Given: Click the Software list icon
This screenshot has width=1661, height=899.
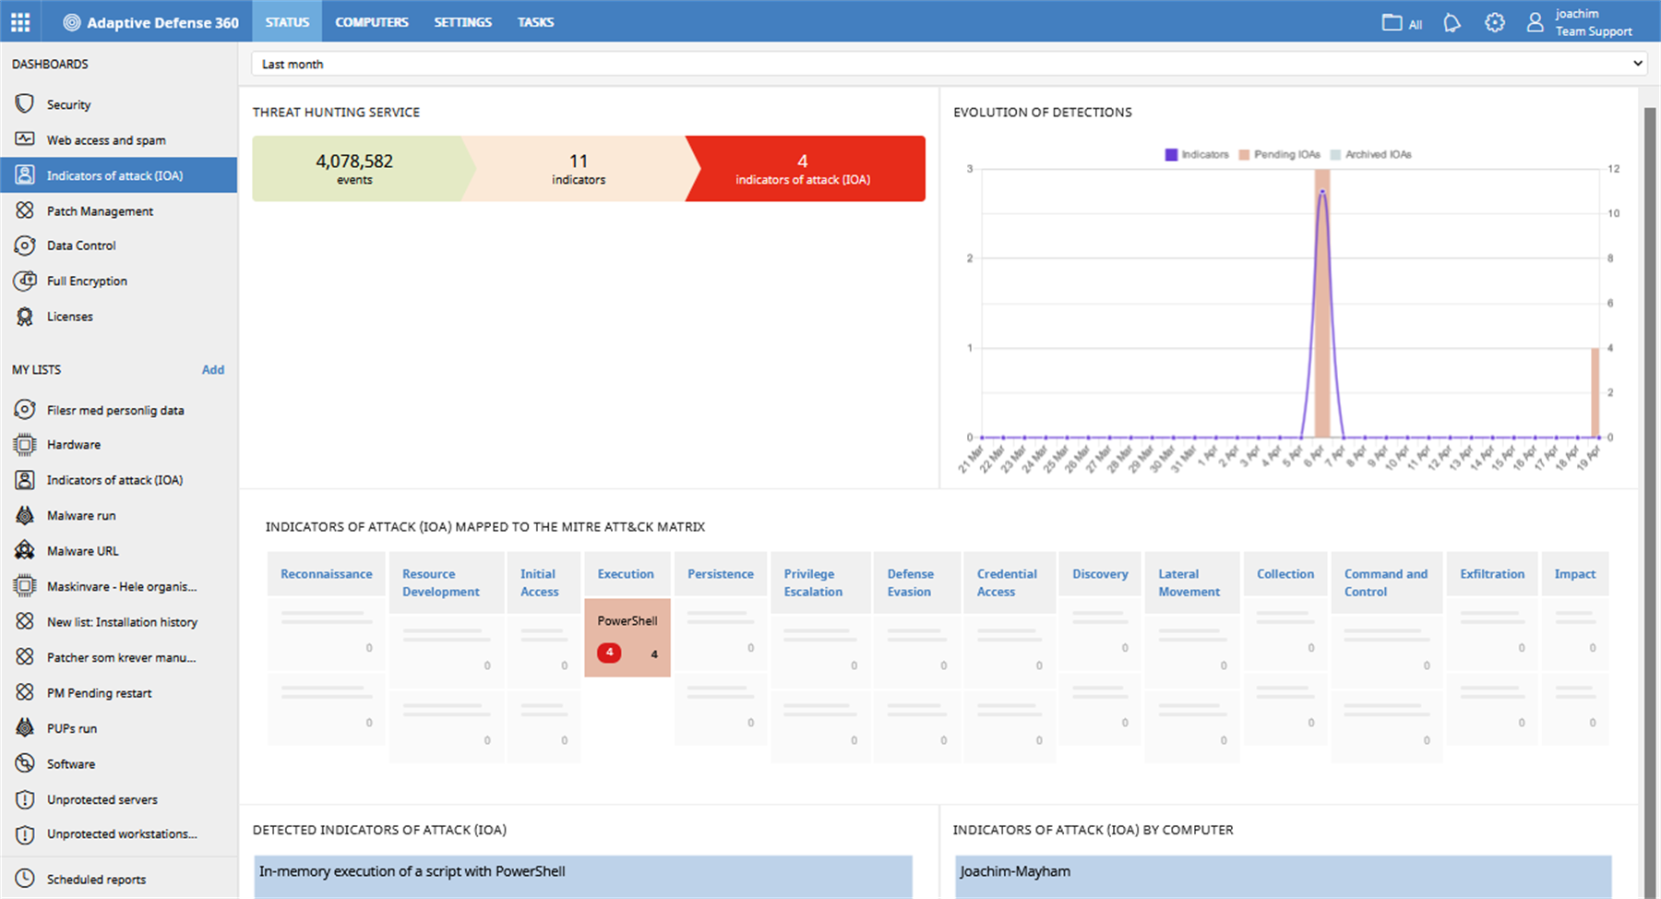Looking at the screenshot, I should 25,763.
